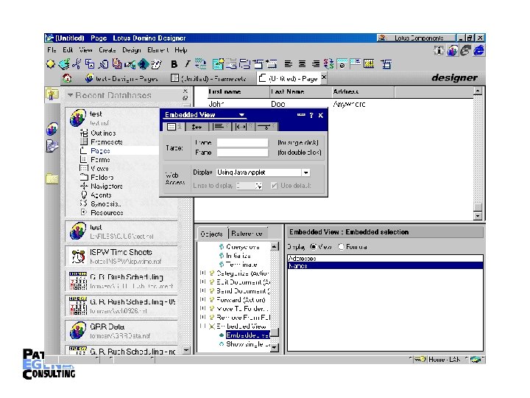Apply bold formatting with the B icon
Image resolution: width=530 pixels, height=398 pixels.
(x=174, y=63)
